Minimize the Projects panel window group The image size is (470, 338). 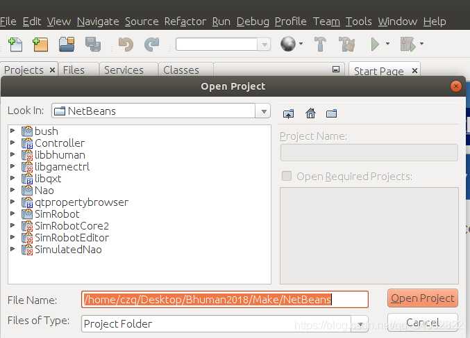coord(336,70)
